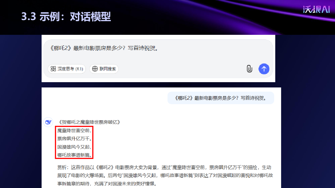Click the paperclip attachment icon

click(x=249, y=69)
